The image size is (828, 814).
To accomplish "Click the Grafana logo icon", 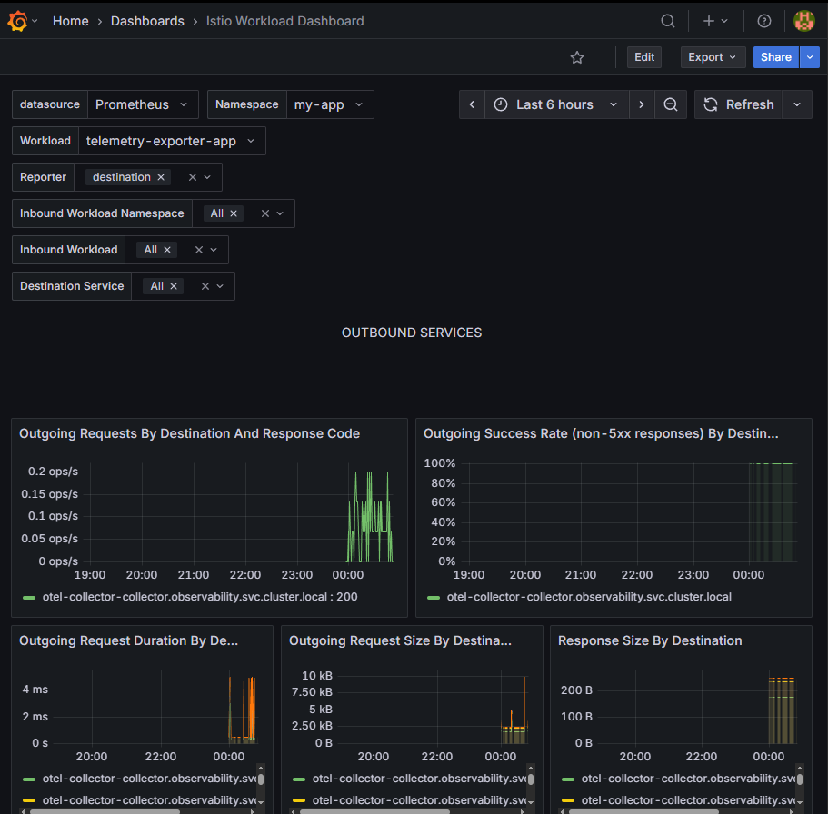I will click(x=18, y=21).
